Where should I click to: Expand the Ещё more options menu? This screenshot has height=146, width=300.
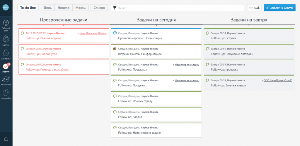coord(254,8)
